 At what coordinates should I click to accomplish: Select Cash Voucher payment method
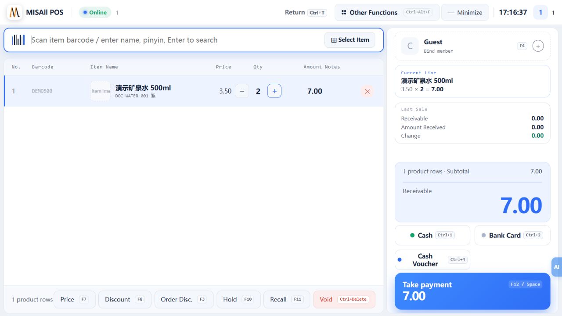[x=432, y=260]
